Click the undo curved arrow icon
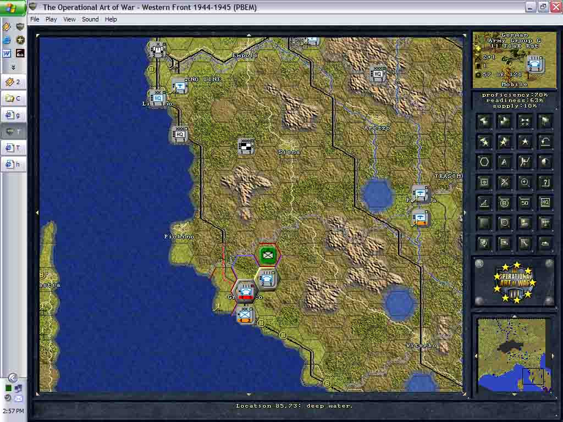 click(x=545, y=141)
